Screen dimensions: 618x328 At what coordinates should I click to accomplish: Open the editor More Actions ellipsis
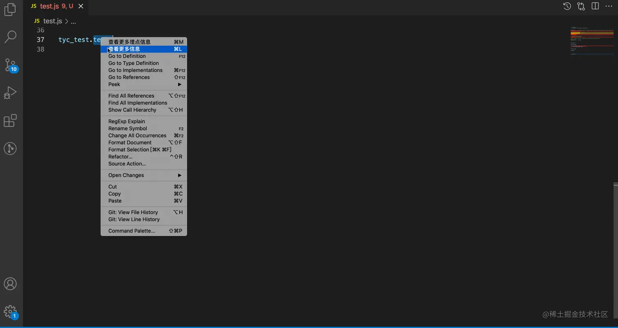coord(609,6)
